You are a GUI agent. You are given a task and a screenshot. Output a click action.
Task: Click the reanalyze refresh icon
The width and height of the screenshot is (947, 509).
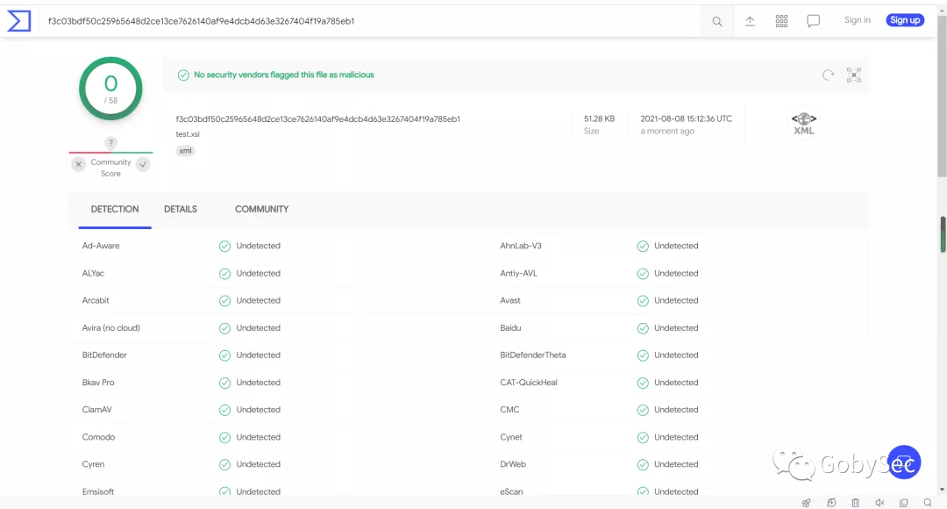[x=828, y=75]
